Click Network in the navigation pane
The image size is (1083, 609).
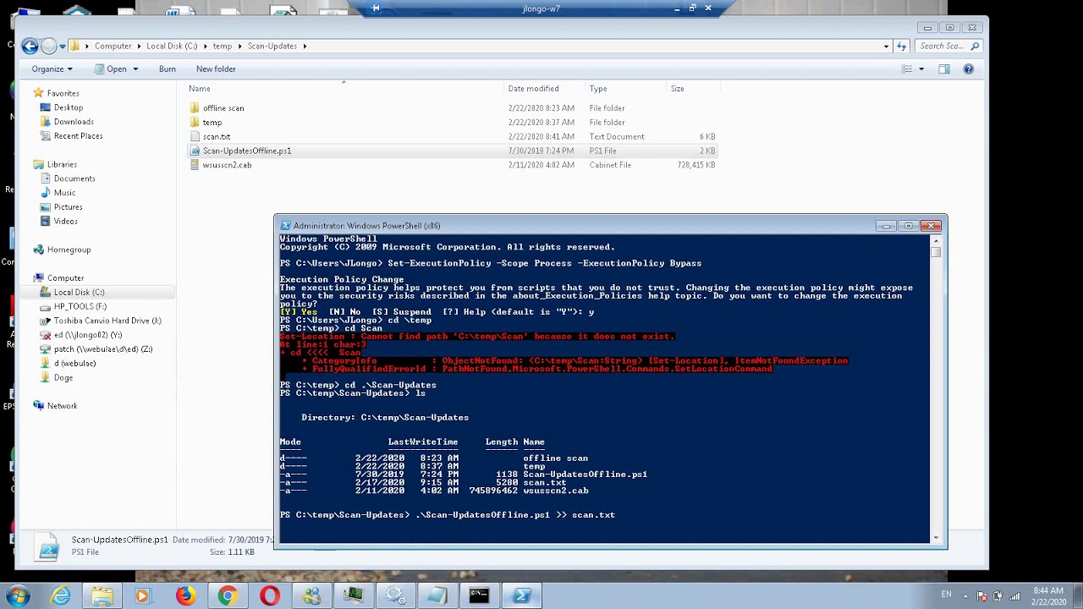coord(62,406)
